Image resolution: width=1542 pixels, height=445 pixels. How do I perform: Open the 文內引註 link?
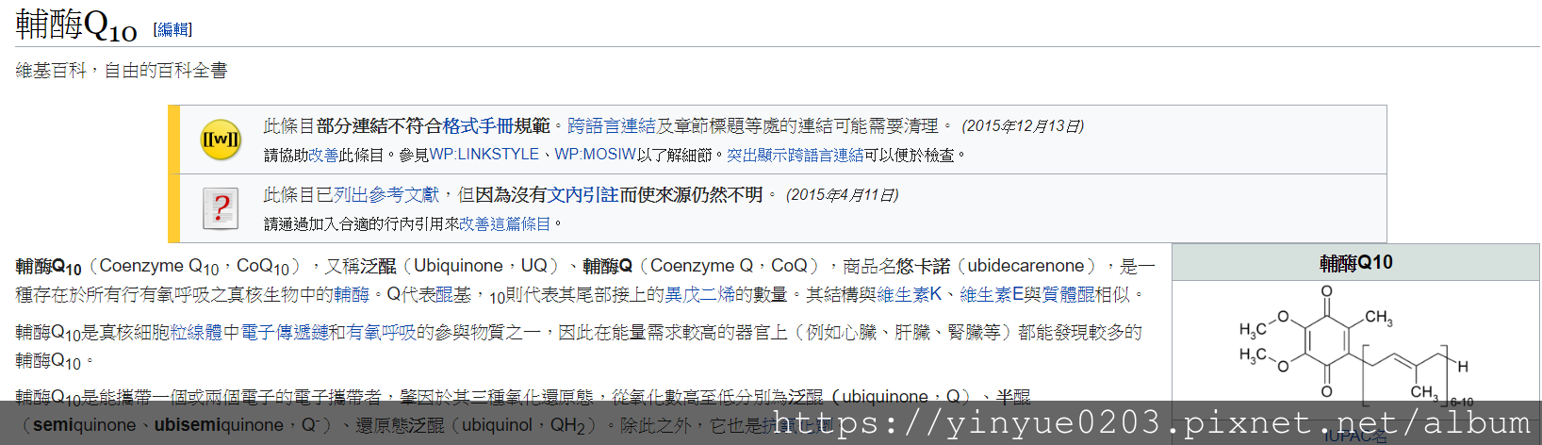tap(583, 194)
